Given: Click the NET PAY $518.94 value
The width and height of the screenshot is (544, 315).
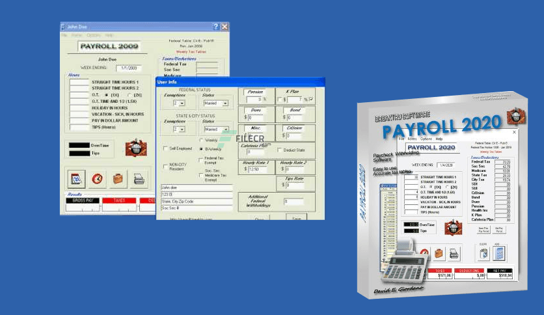Looking at the screenshot, I should pyautogui.click(x=500, y=275).
